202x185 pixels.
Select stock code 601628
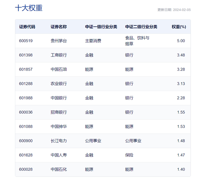[x=26, y=155]
